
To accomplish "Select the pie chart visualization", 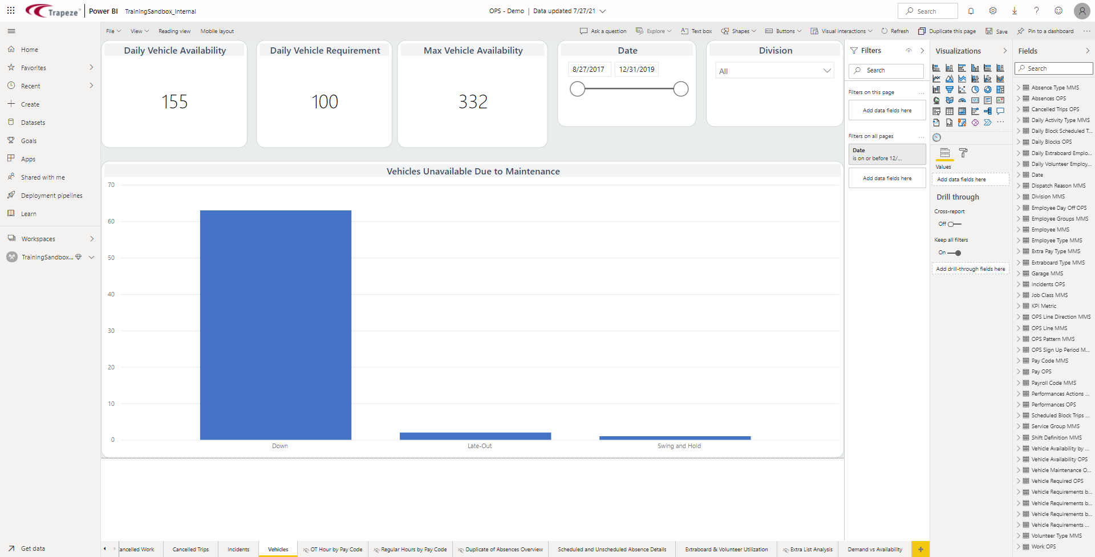I will [x=975, y=90].
